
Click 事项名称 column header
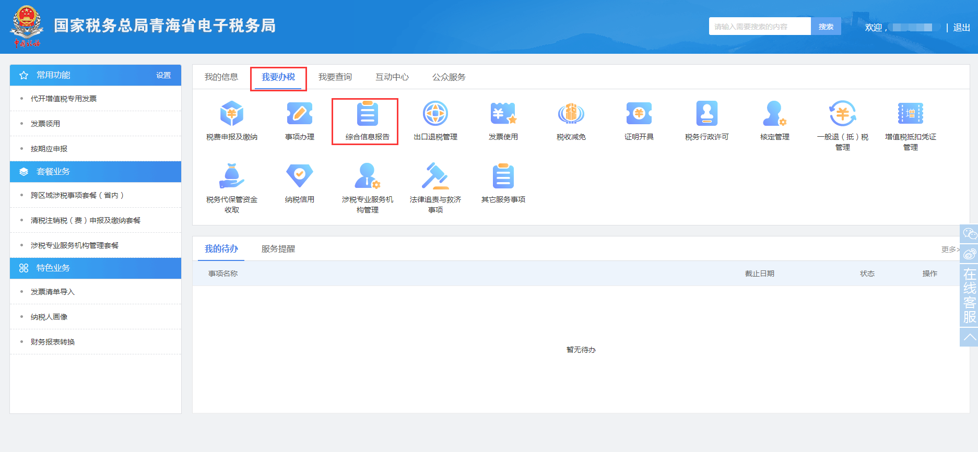tap(223, 273)
